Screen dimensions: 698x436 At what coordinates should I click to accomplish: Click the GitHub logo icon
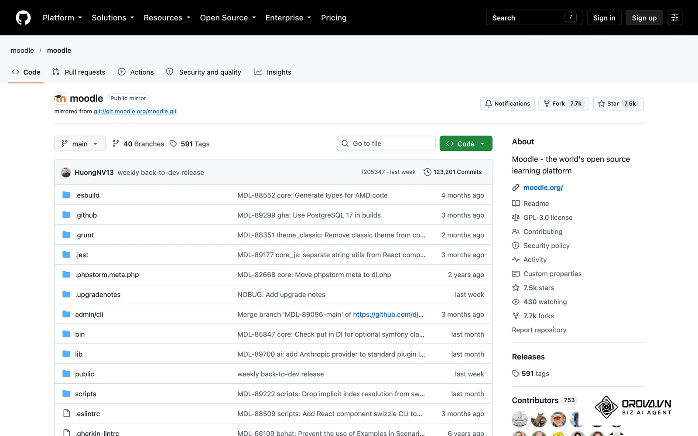(x=23, y=18)
